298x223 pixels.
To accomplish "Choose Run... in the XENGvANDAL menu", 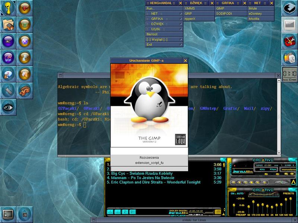I will pyautogui.click(x=164, y=8).
